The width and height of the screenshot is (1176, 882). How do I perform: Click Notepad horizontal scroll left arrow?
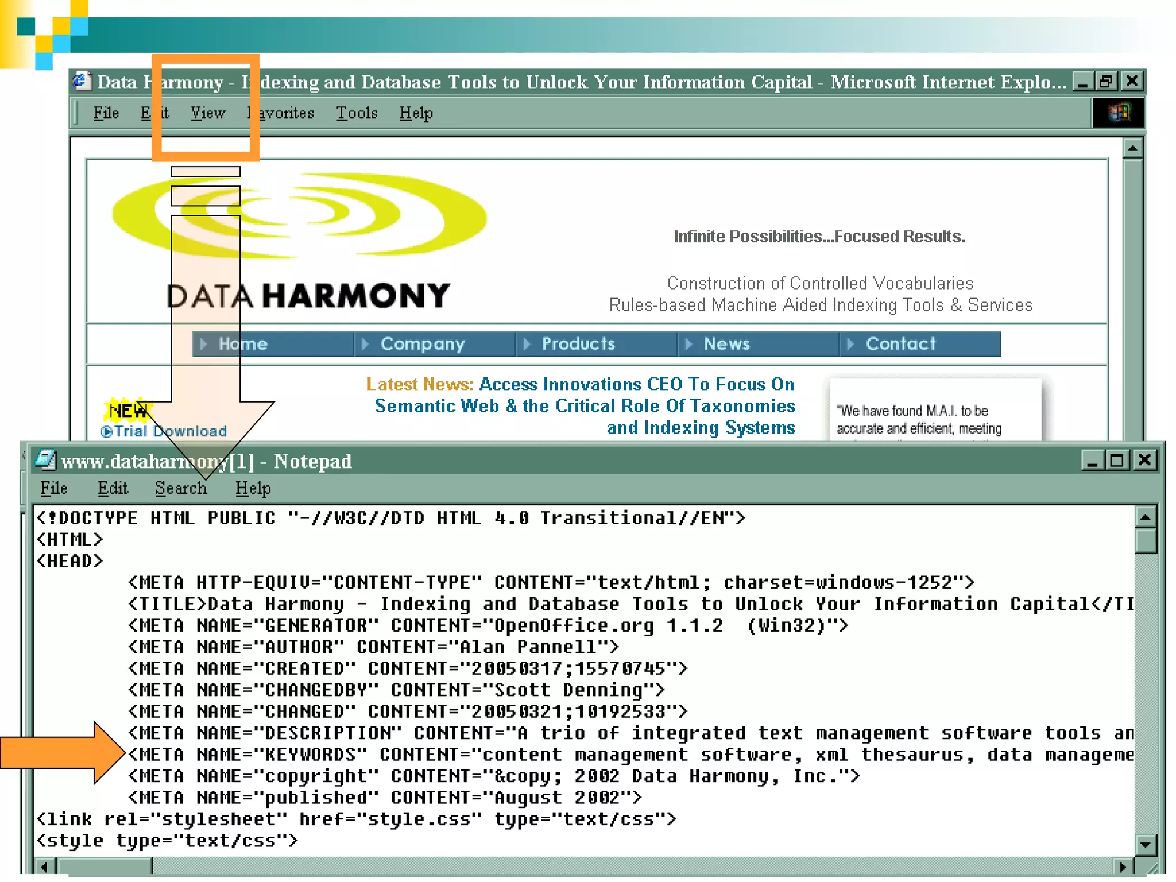coord(45,866)
